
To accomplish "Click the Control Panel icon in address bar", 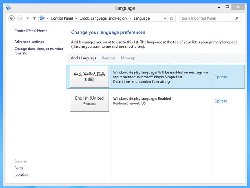I will [x=42, y=18].
